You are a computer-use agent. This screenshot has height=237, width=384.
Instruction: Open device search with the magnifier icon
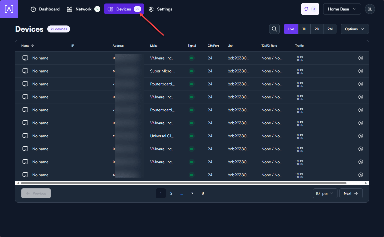click(x=274, y=29)
